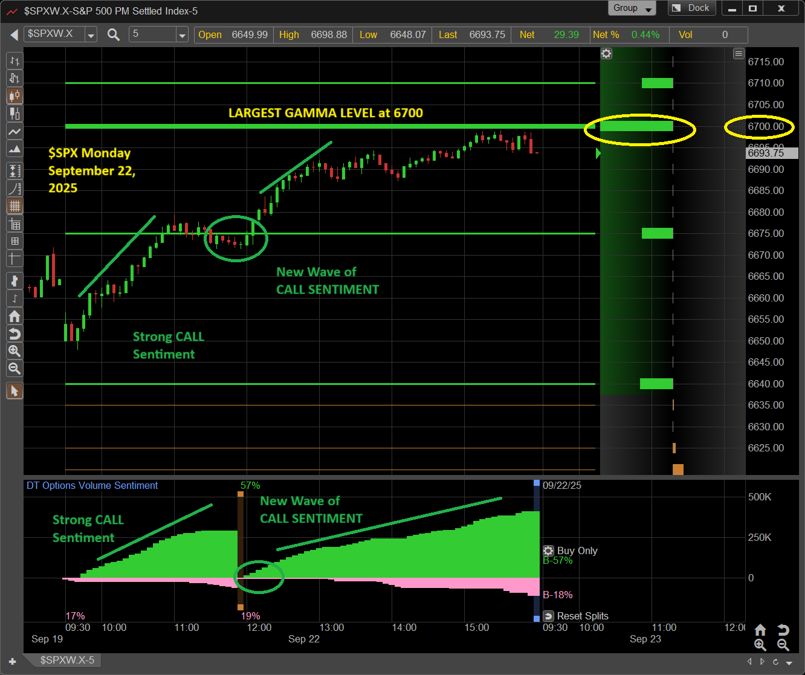Click Reset Splits in sentiment panel
This screenshot has height=675, width=805.
[x=576, y=616]
